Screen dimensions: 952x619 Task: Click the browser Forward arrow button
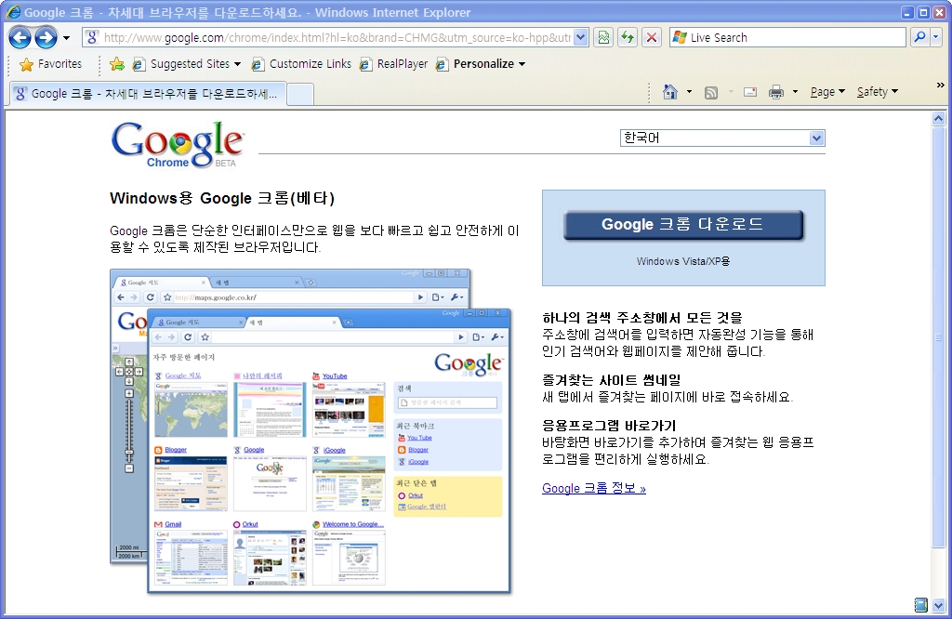tap(46, 37)
